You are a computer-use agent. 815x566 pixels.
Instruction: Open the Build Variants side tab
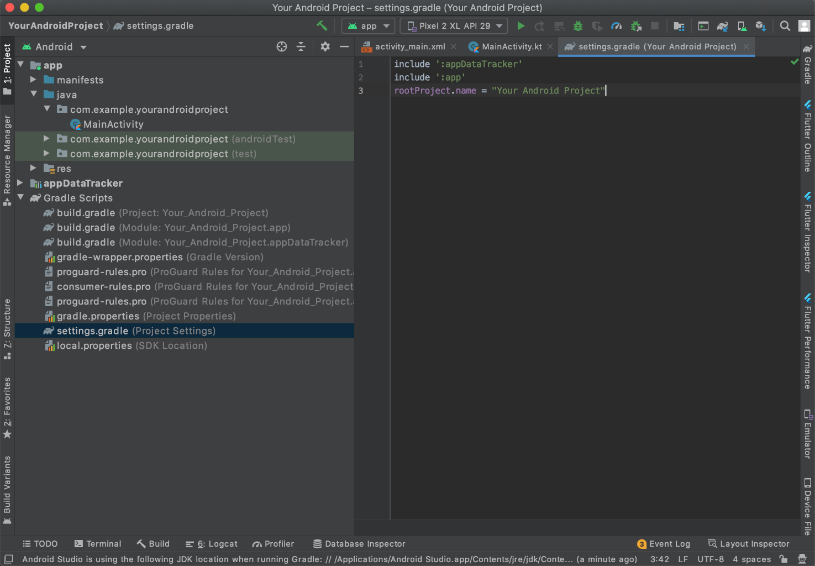[x=7, y=490]
